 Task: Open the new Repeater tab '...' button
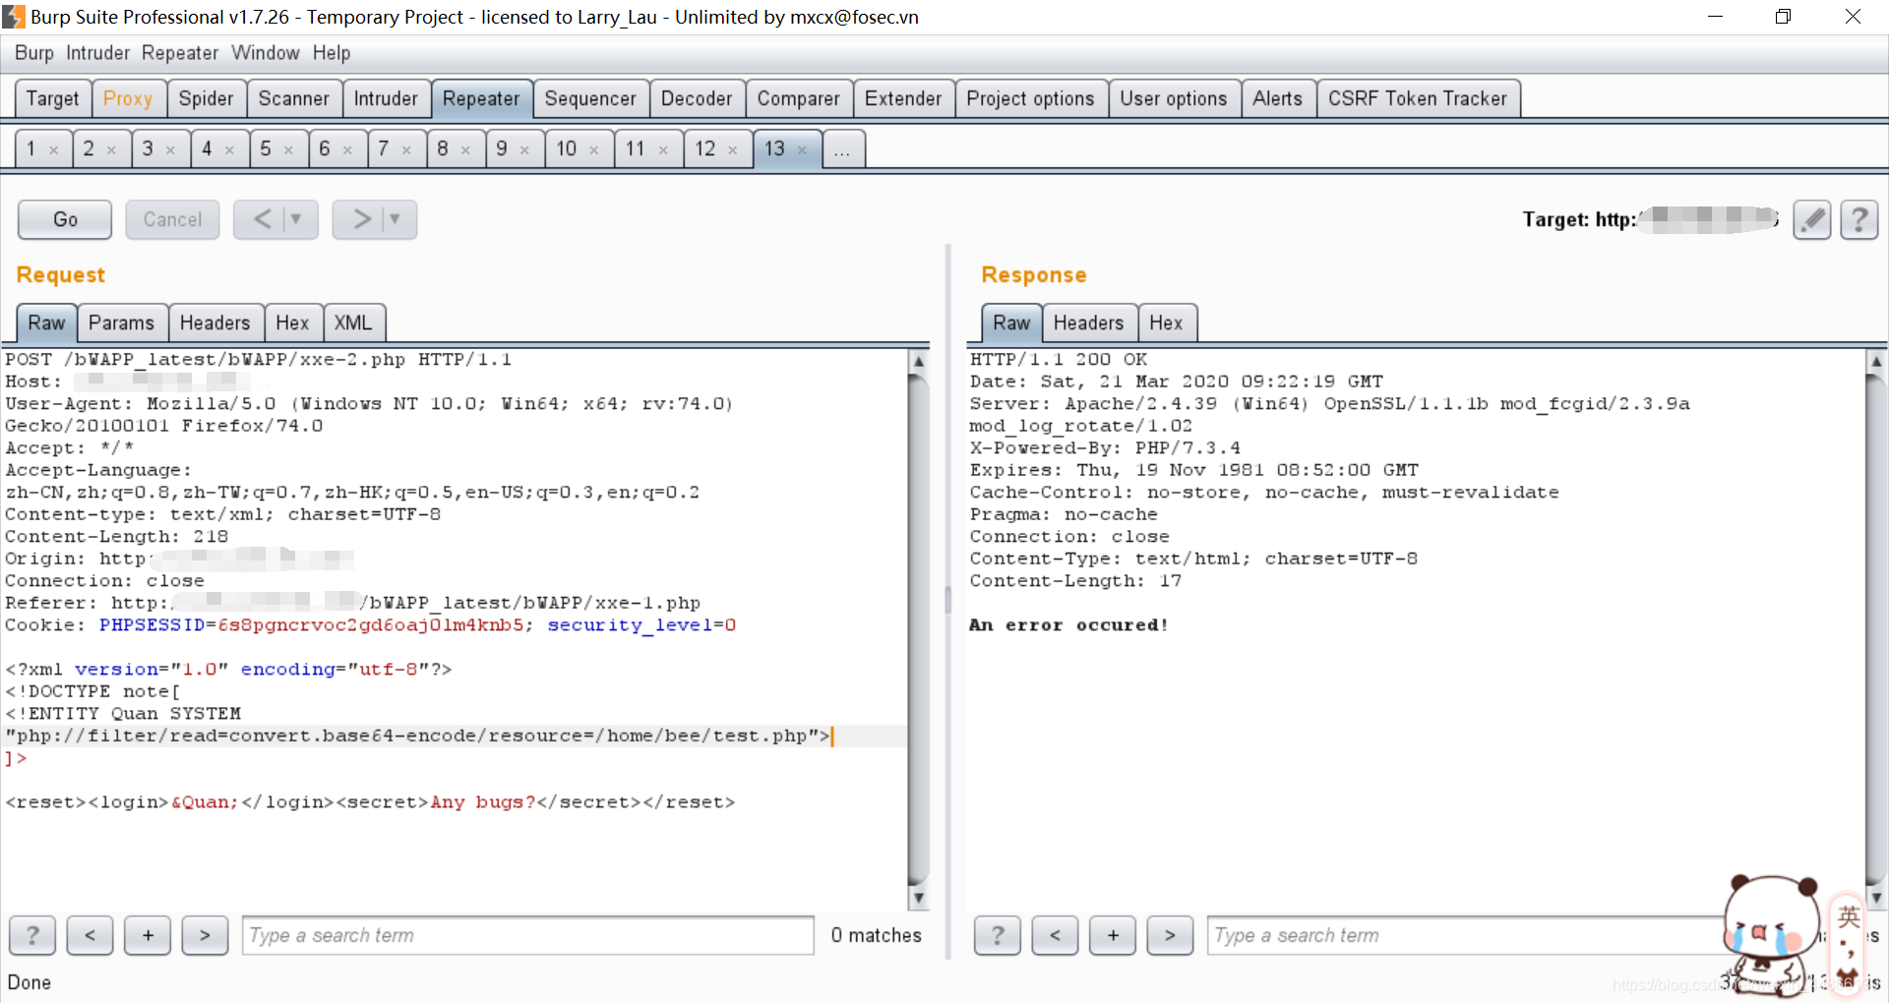click(x=842, y=149)
